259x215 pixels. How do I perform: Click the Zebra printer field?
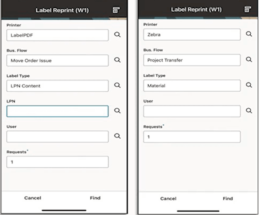192,34
